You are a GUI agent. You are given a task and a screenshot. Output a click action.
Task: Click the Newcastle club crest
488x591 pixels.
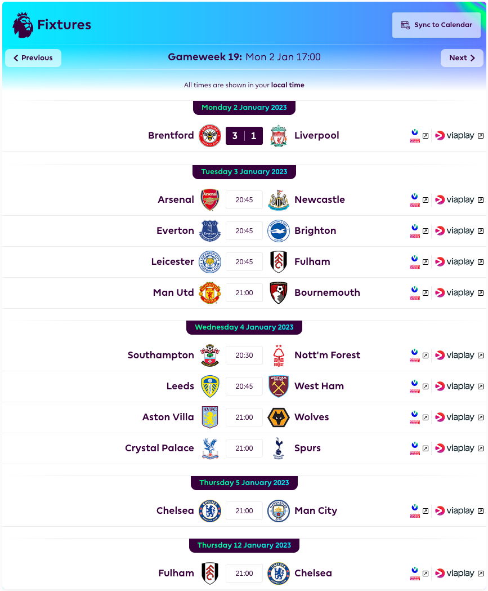pyautogui.click(x=279, y=200)
